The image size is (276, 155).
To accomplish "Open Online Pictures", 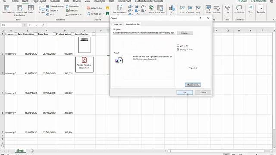I will pyautogui.click(x=55, y=6).
